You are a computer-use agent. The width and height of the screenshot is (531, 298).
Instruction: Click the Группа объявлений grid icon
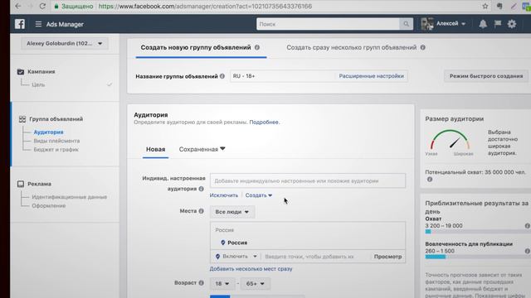point(22,119)
